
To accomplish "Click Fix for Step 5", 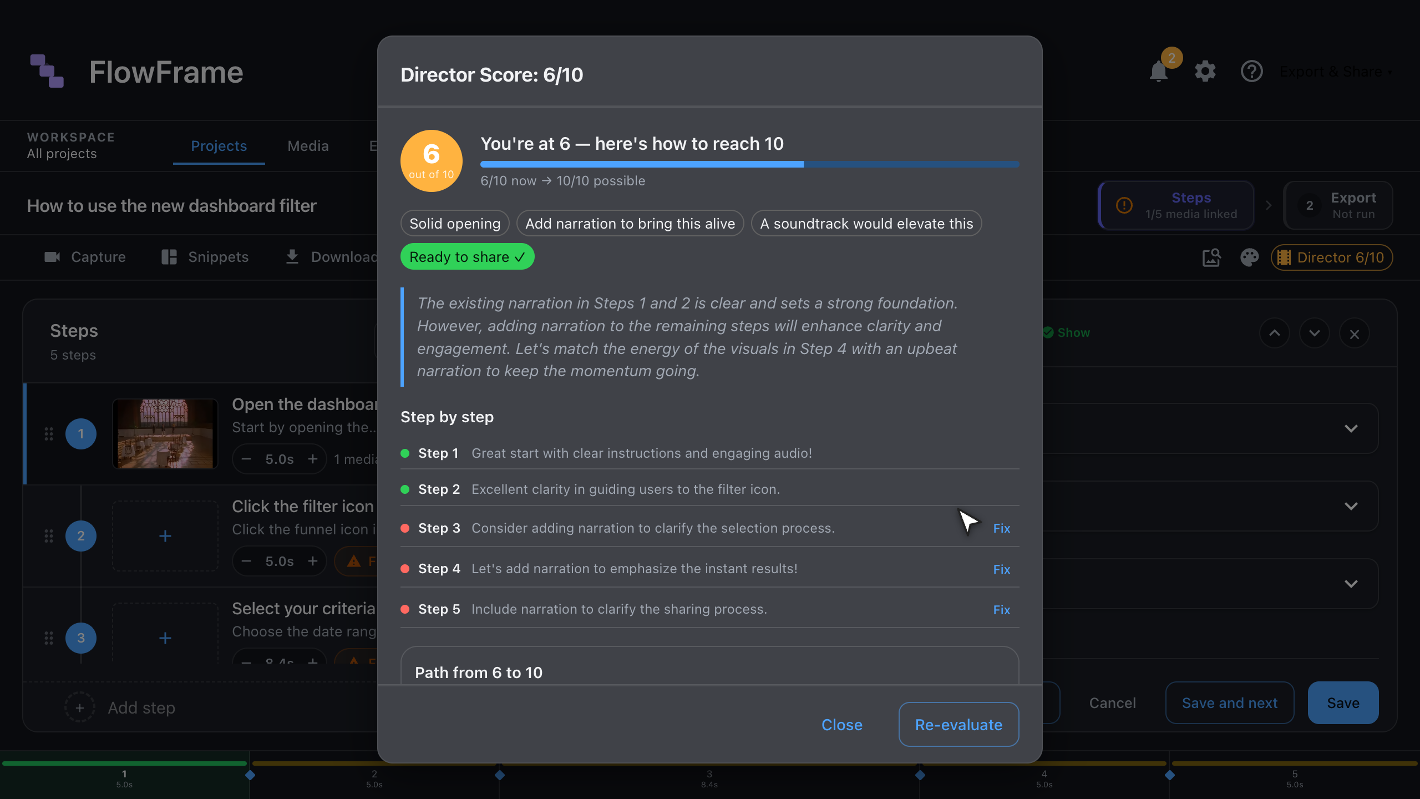I will [1001, 610].
